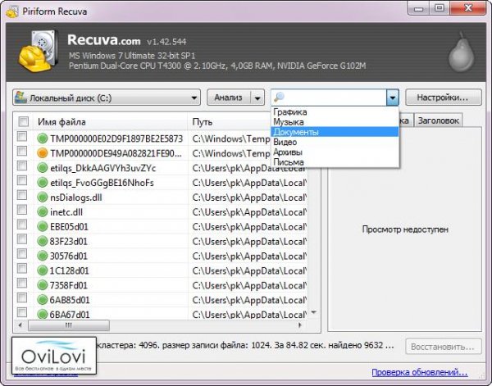The width and height of the screenshot is (492, 386).
Task: Check the box for TMP000000DE949A082821FE90
Action: [x=22, y=151]
